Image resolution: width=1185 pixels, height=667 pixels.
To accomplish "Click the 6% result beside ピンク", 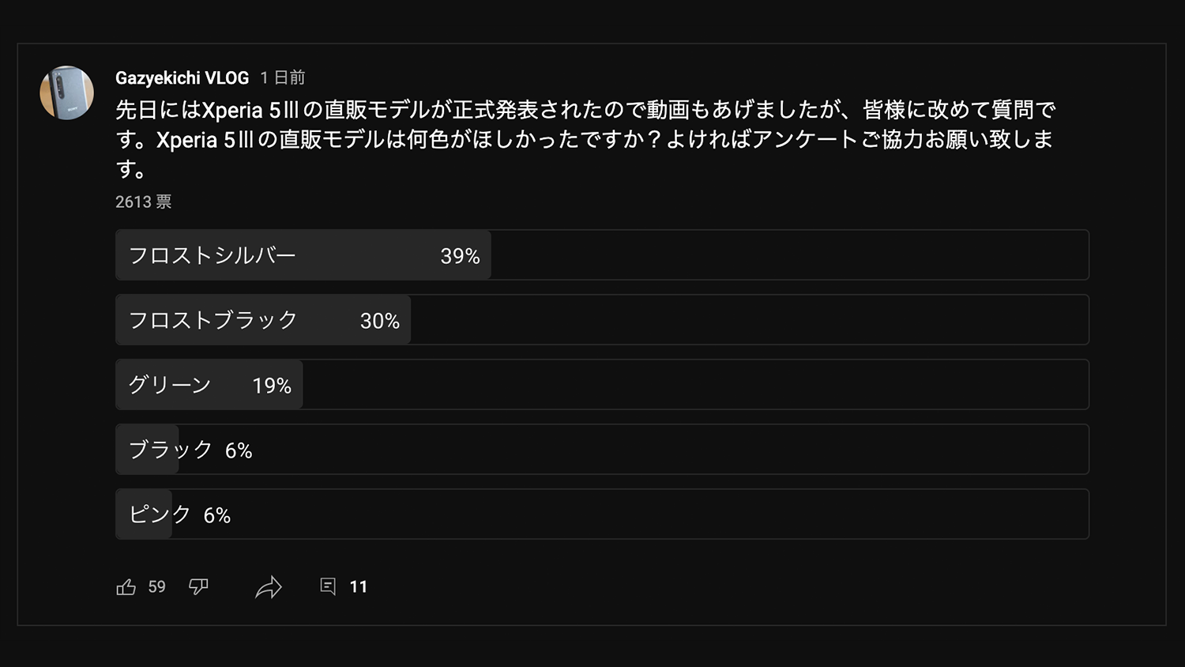I will (x=217, y=516).
